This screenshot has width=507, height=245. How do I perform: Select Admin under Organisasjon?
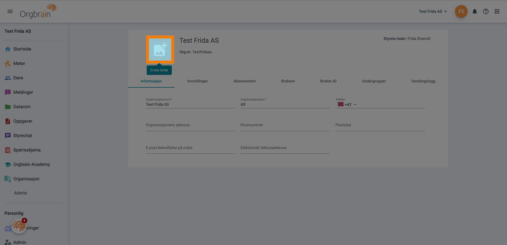click(x=21, y=193)
